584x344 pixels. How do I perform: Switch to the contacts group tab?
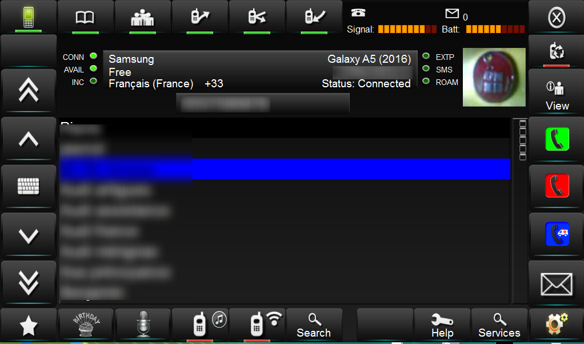click(x=142, y=18)
